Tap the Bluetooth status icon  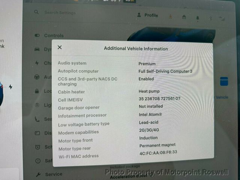click(210, 18)
